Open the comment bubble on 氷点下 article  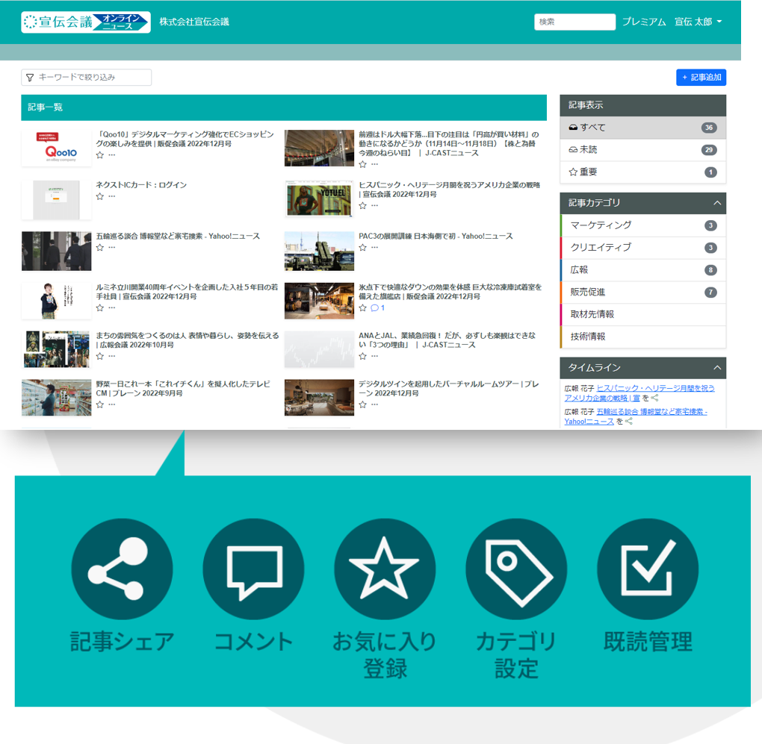377,307
